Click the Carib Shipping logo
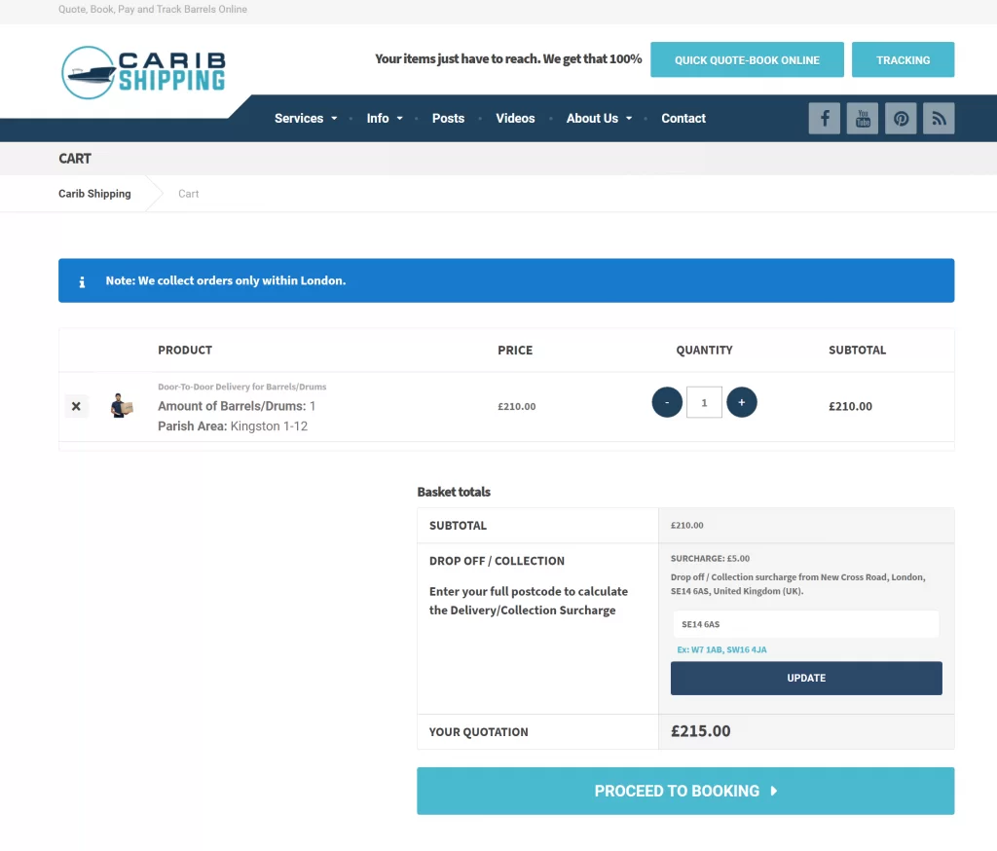Image resolution: width=997 pixels, height=851 pixels. pyautogui.click(x=143, y=72)
